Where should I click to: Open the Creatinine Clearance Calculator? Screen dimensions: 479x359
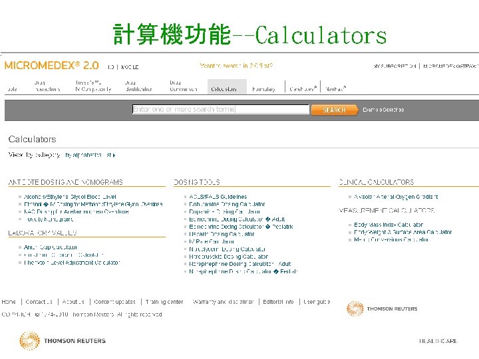[x=64, y=255]
